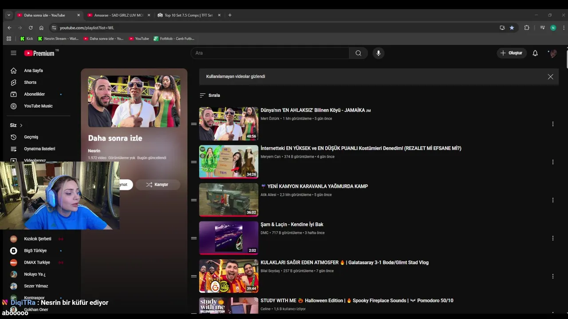The image size is (568, 319).
Task: Visit Meryem Can channel link
Action: [x=271, y=157]
